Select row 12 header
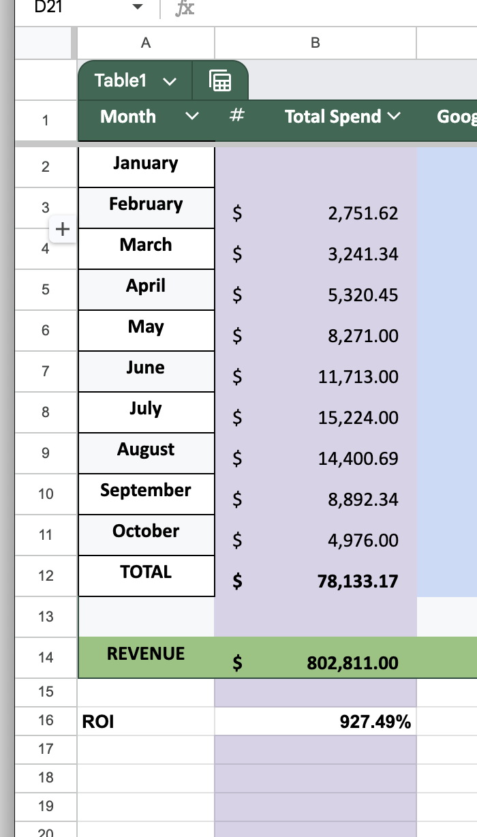Screen dimensions: 477x837 pyautogui.click(x=45, y=576)
